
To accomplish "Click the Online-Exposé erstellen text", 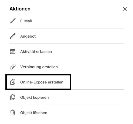I will click(42, 82).
